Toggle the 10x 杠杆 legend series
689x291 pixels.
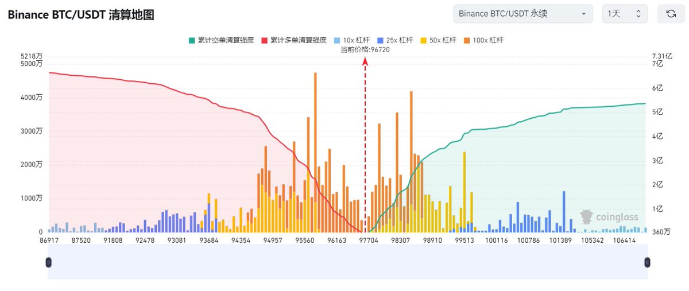pos(353,40)
